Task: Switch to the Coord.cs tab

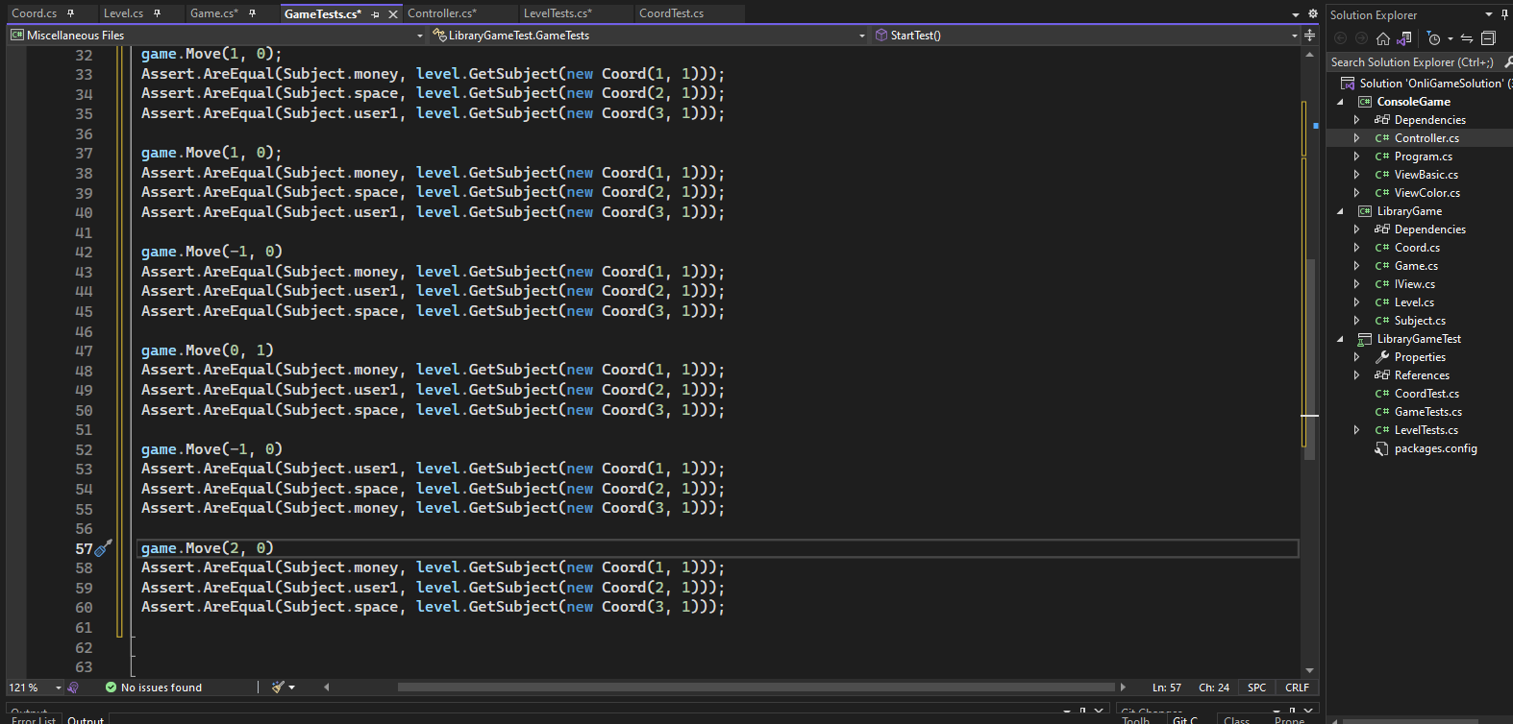Action: 34,13
